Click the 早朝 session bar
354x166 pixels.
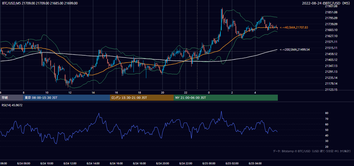click(x=11, y=98)
